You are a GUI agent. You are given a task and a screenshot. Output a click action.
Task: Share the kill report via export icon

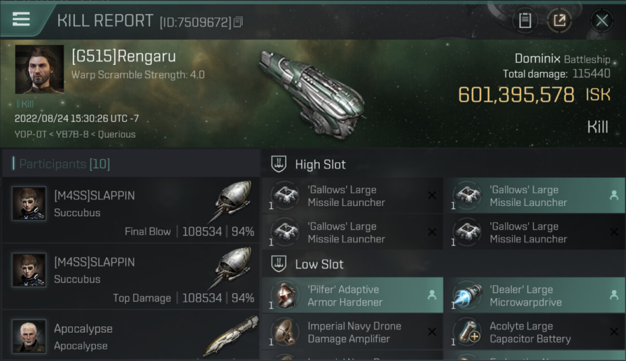(x=559, y=21)
